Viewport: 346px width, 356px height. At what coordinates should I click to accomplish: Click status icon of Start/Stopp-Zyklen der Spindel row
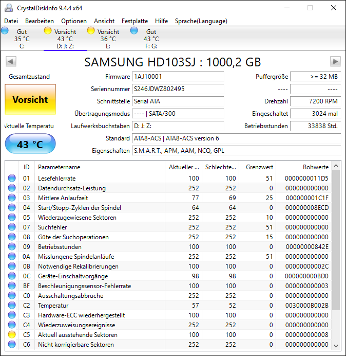click(12, 207)
